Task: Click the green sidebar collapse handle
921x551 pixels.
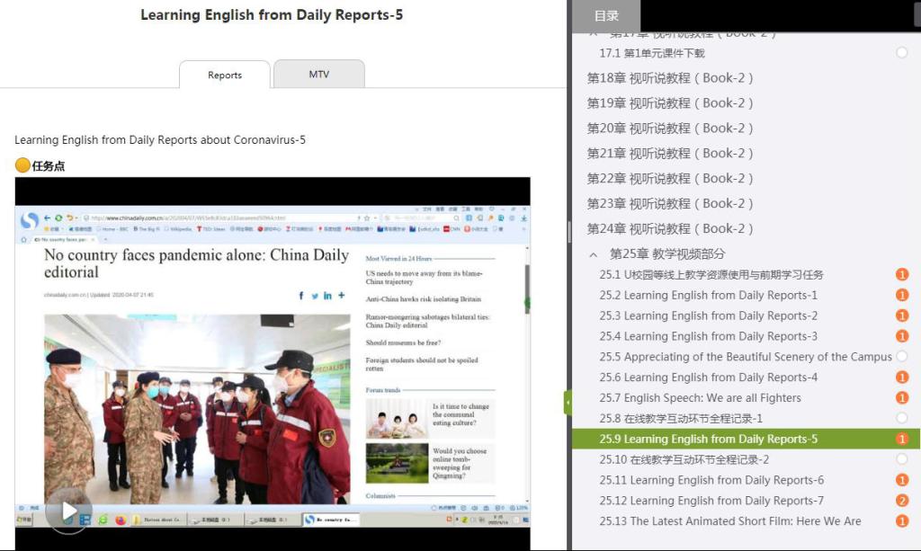Action: (x=568, y=402)
